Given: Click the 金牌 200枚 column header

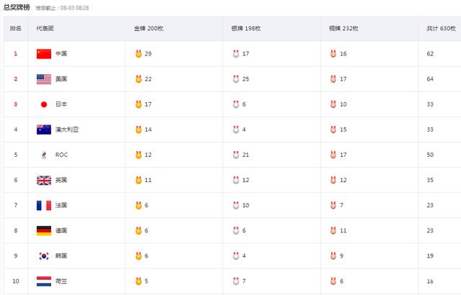Looking at the screenshot, I should pos(148,29).
